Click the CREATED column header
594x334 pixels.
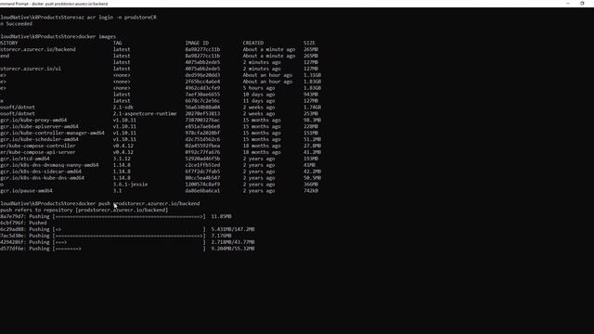pyautogui.click(x=253, y=44)
